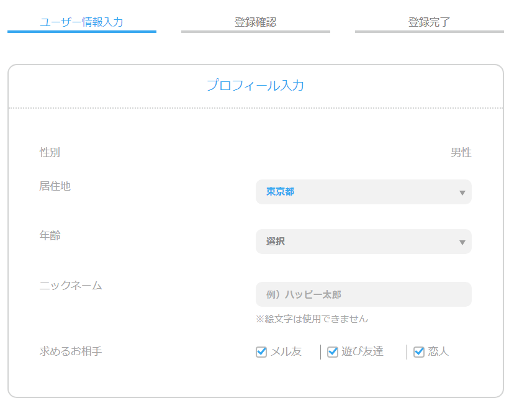
Task: Switch to the ユーザー情報入力 step tab
Action: (x=81, y=22)
